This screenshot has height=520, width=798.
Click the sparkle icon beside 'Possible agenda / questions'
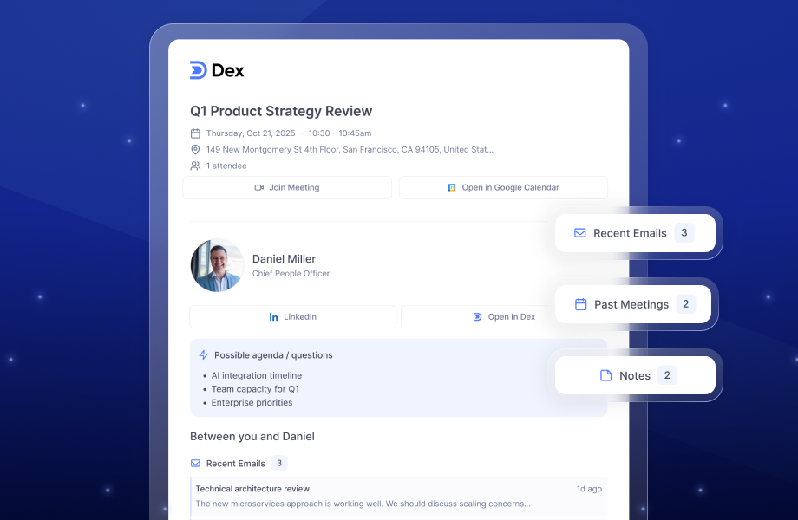tap(203, 354)
